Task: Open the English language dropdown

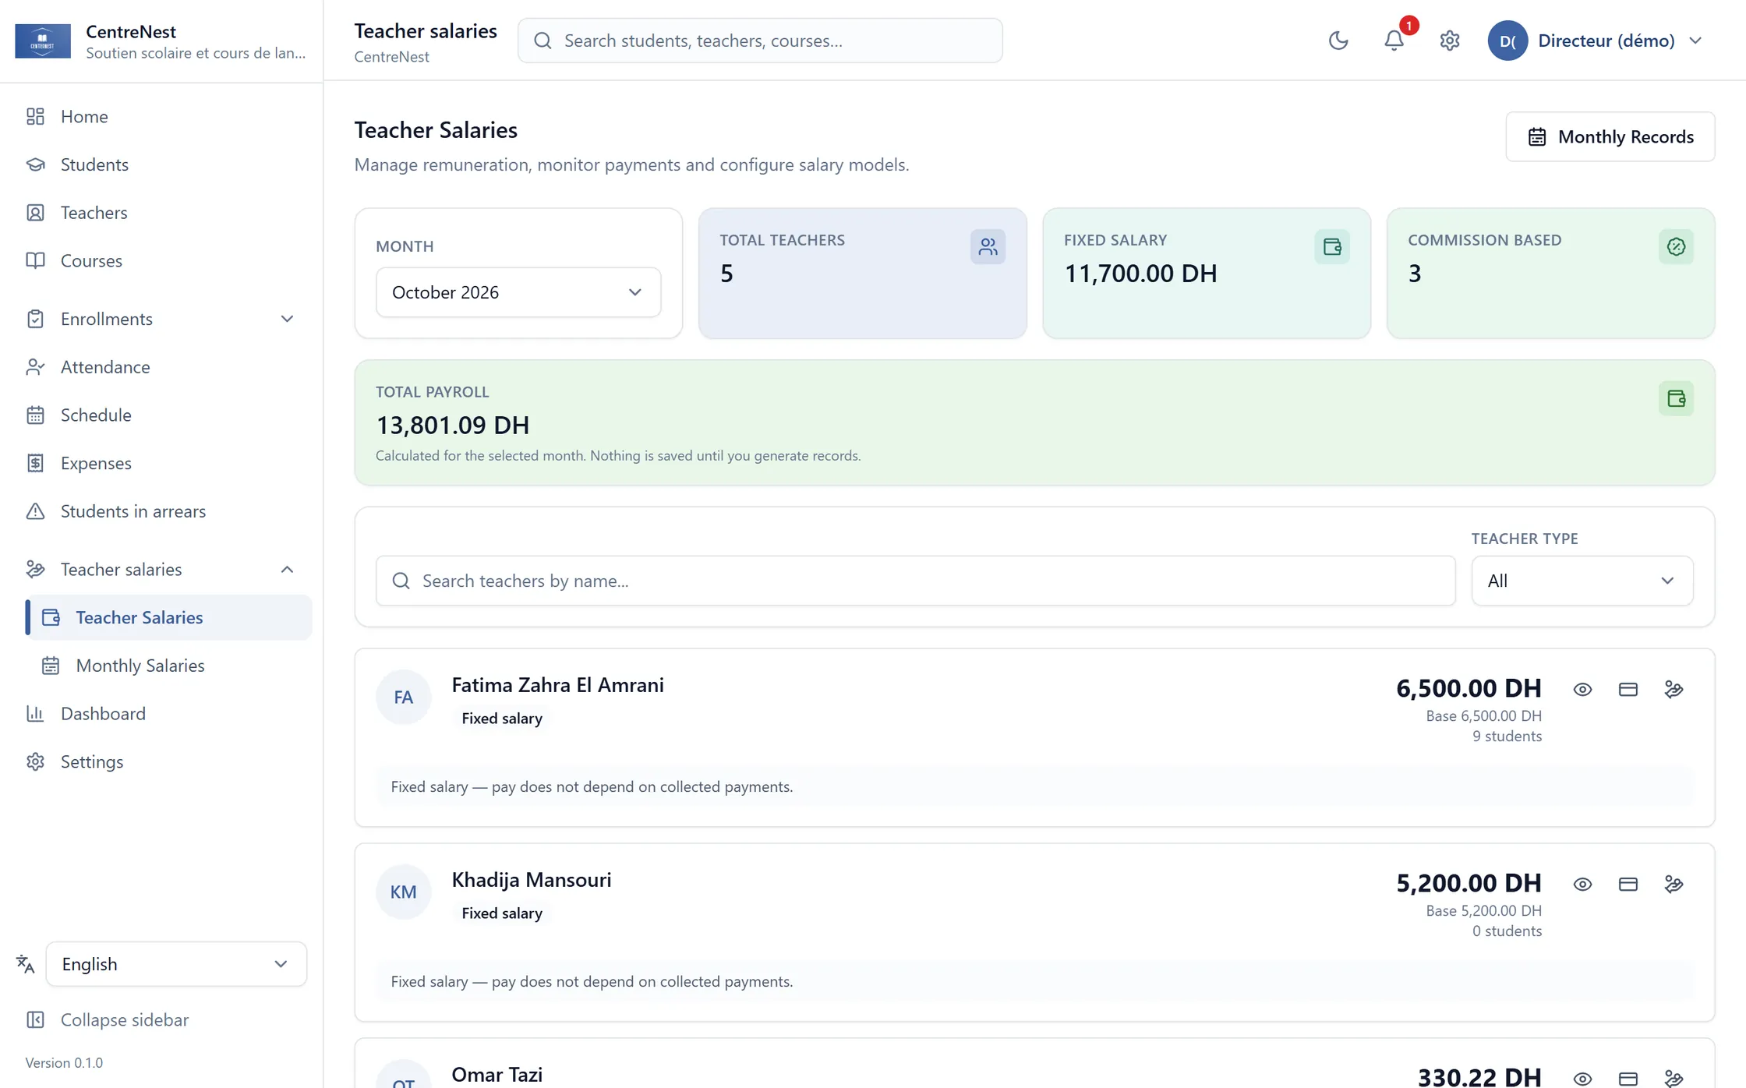Action: 176,964
